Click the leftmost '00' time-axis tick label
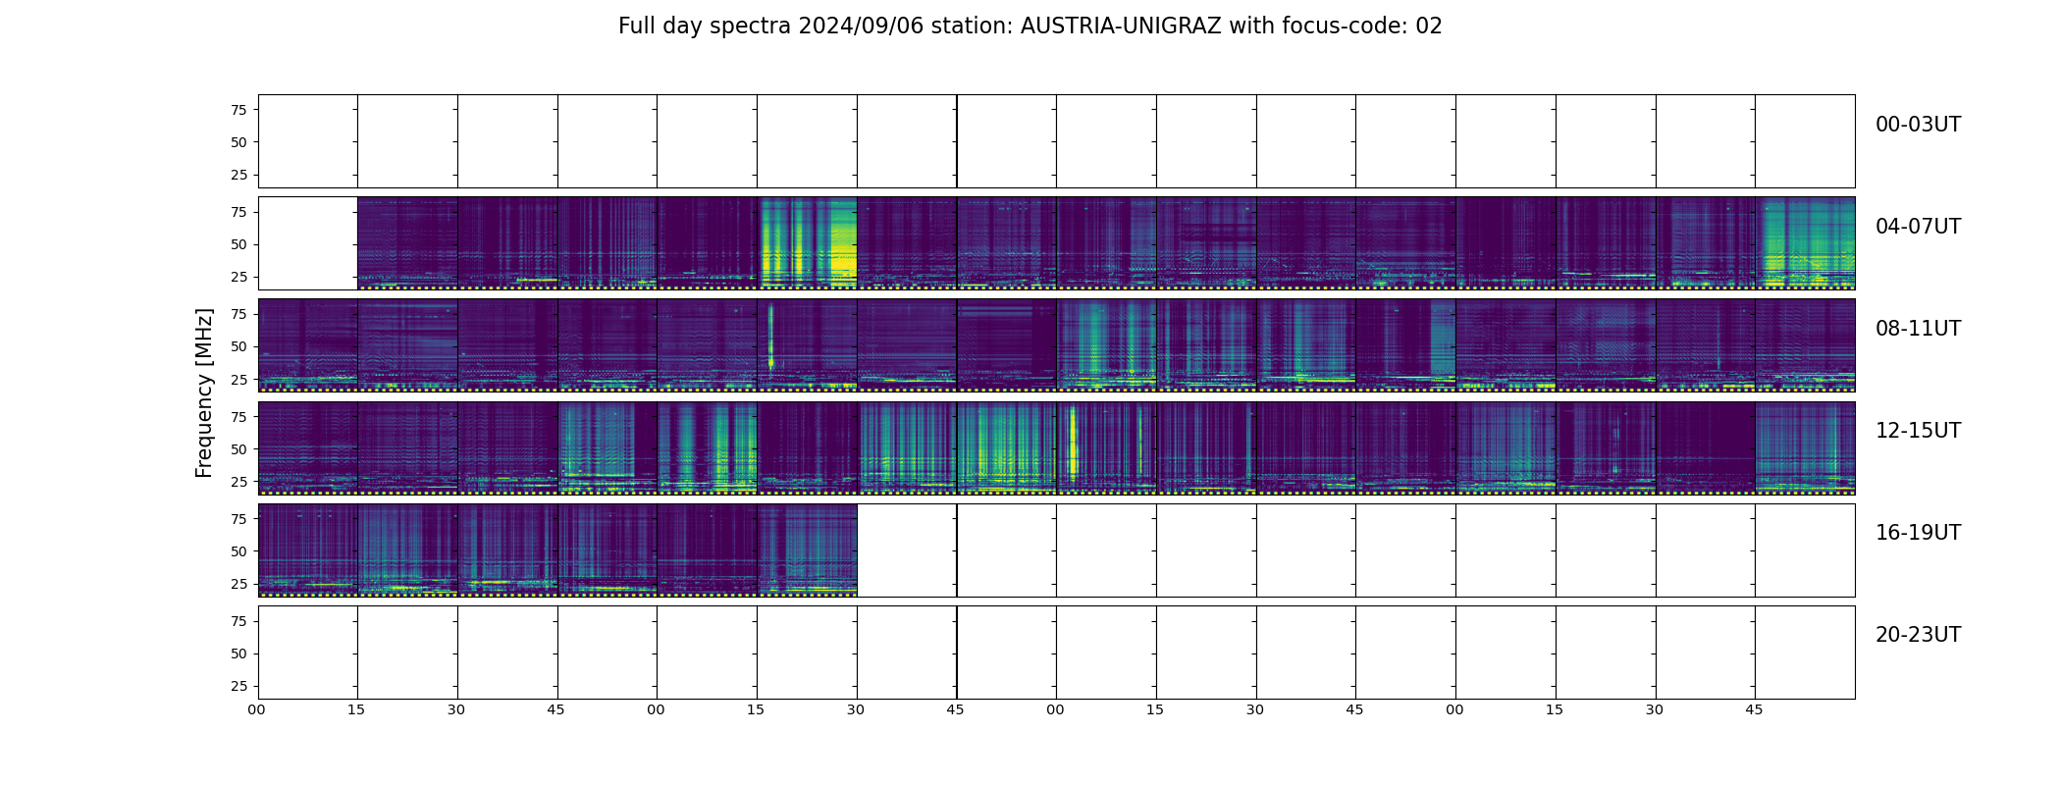 [257, 710]
